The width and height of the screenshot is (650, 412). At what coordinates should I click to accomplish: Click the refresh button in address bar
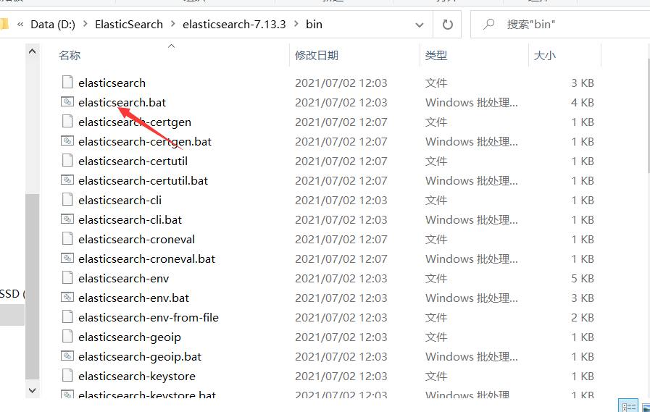[447, 25]
